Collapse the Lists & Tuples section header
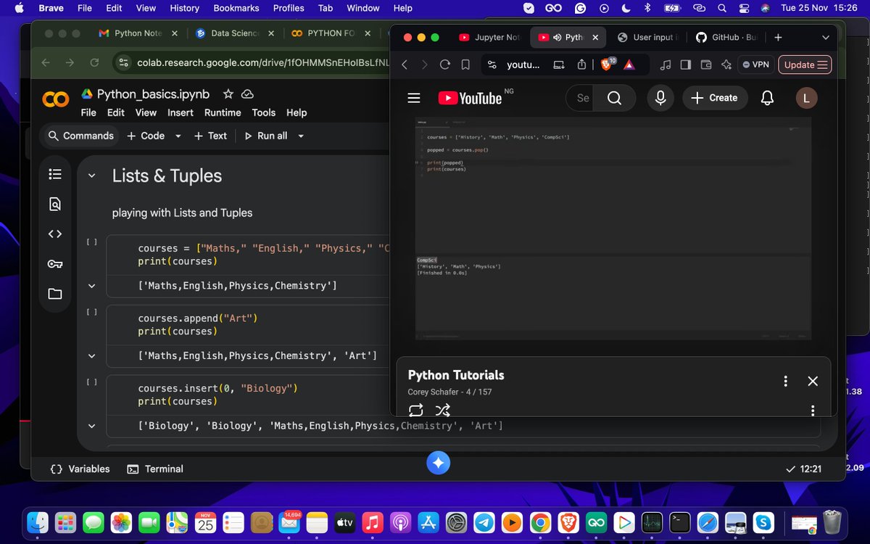870x544 pixels. [x=91, y=176]
